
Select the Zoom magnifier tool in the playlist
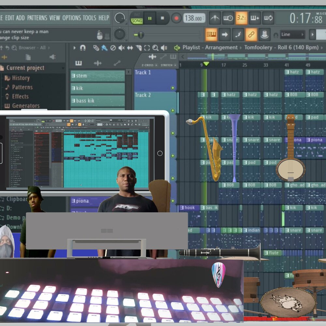pyautogui.click(x=155, y=48)
